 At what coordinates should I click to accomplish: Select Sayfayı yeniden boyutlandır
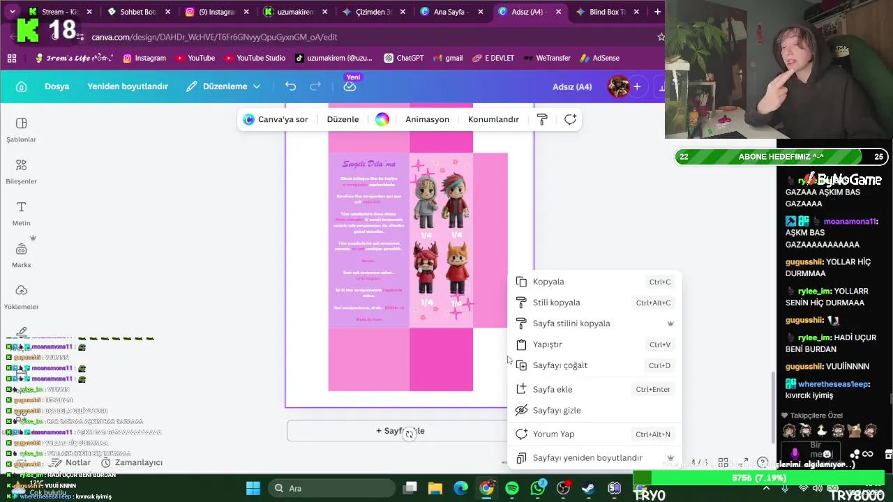click(593, 458)
